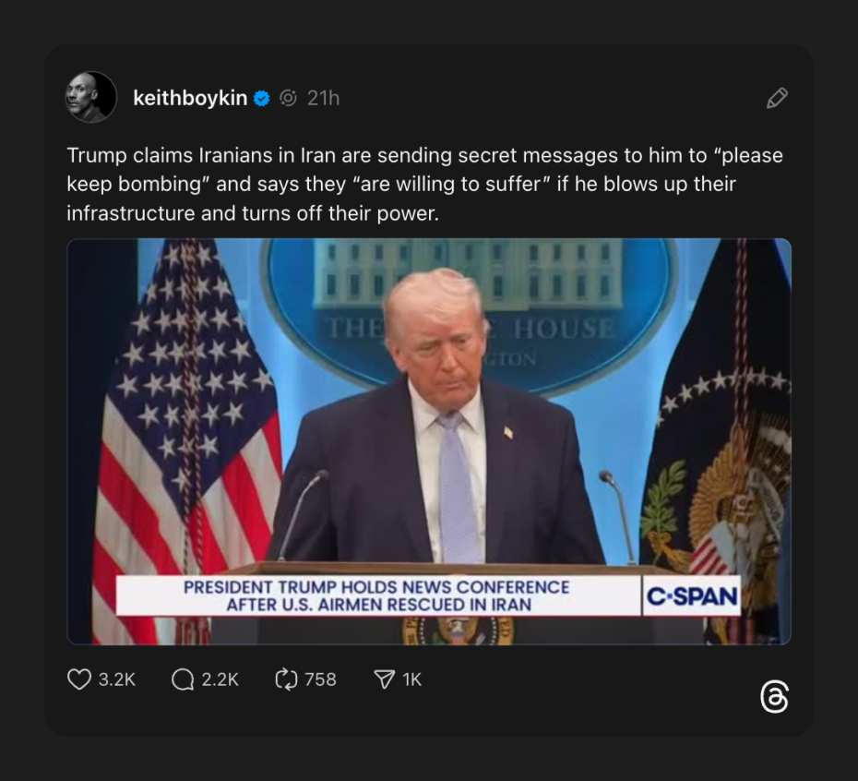This screenshot has height=781, width=858.
Task: Click the pencil edit icon
Action: coord(777,98)
